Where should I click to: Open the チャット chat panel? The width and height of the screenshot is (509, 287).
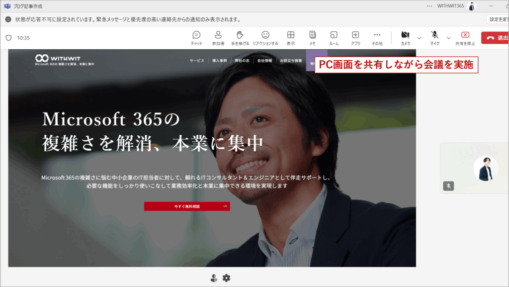pos(196,38)
